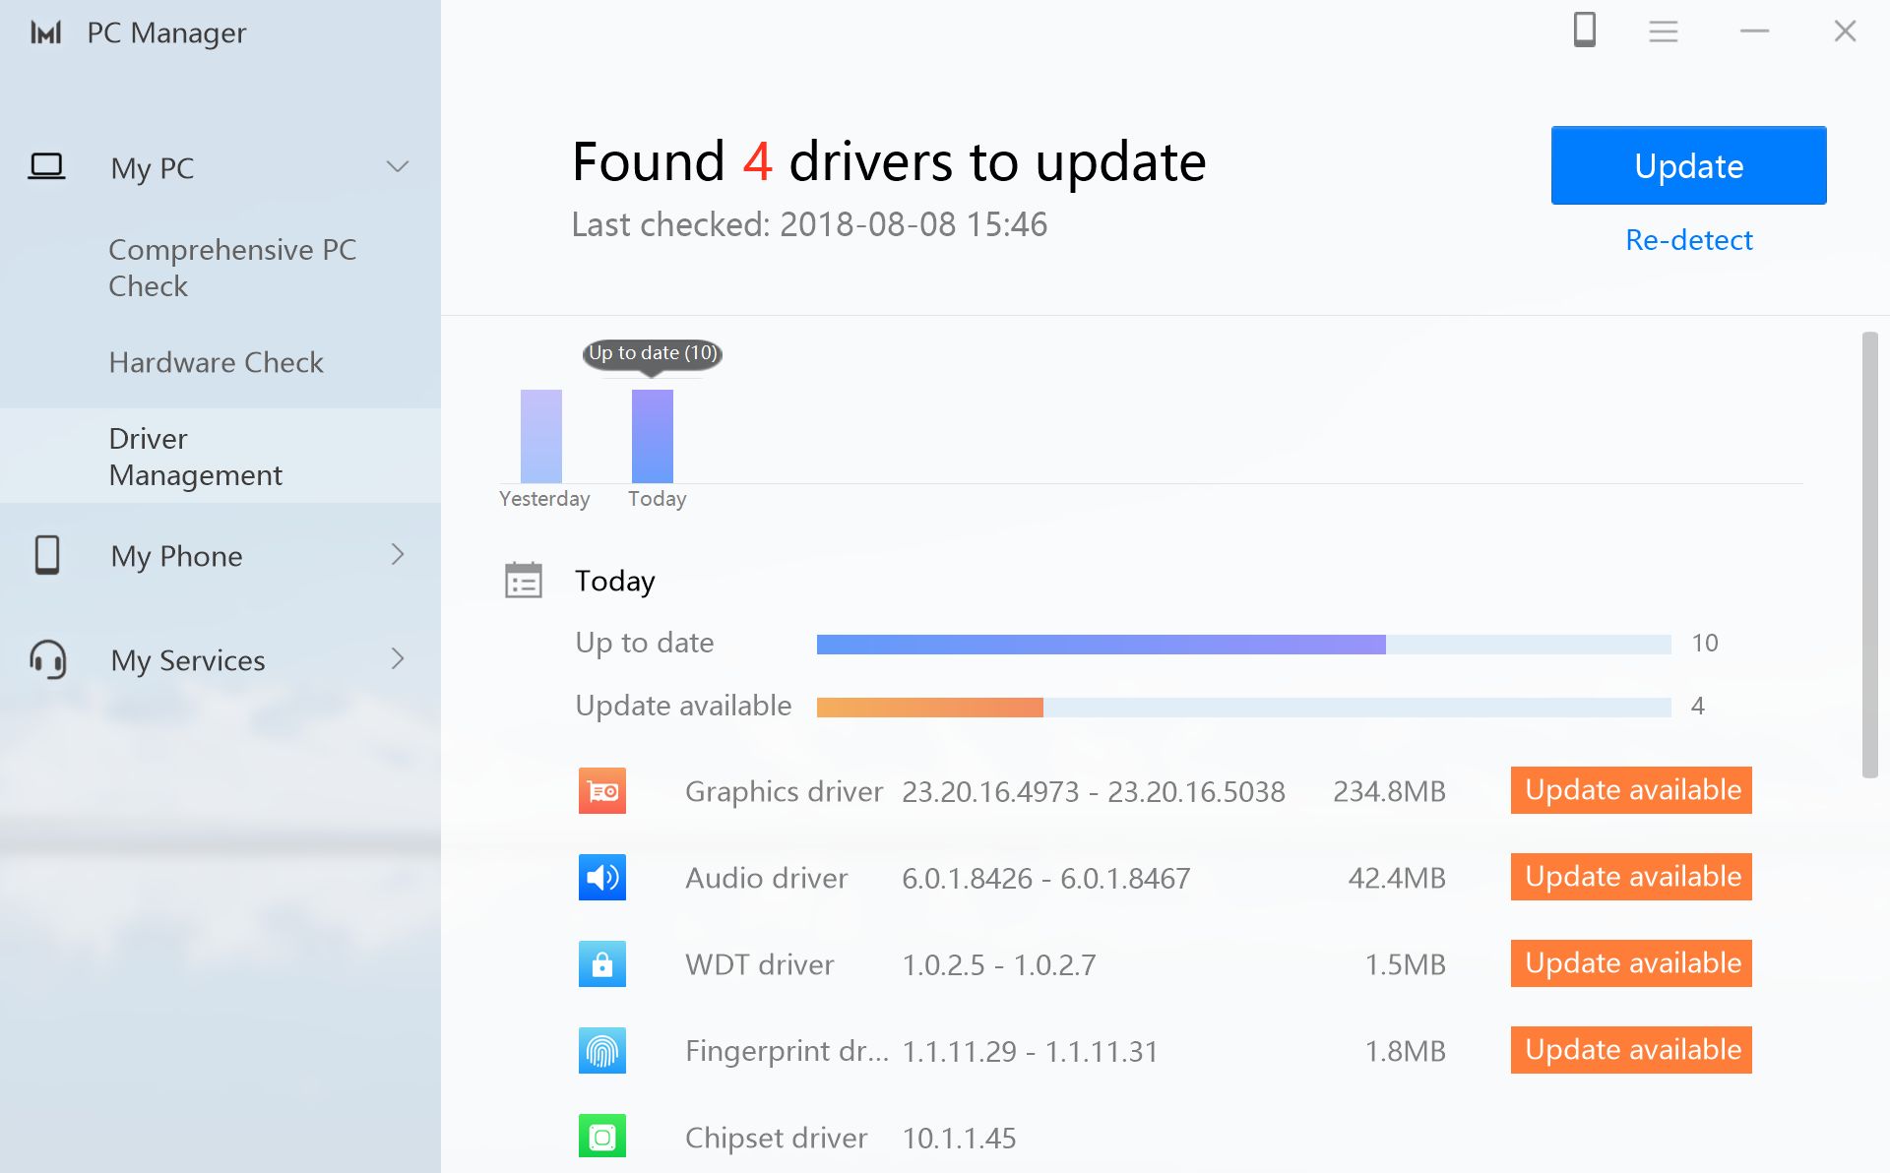This screenshot has width=1890, height=1173.
Task: Click the Today calendar list icon
Action: tap(523, 581)
